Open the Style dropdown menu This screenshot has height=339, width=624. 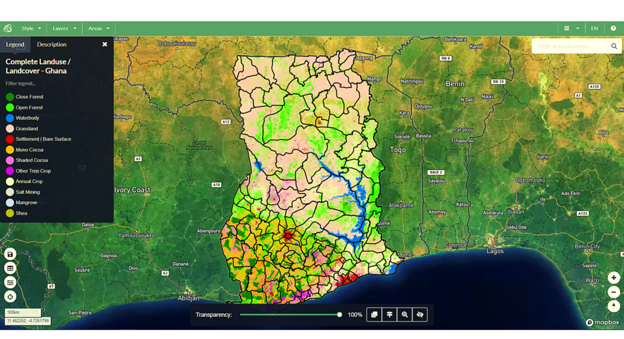[31, 28]
